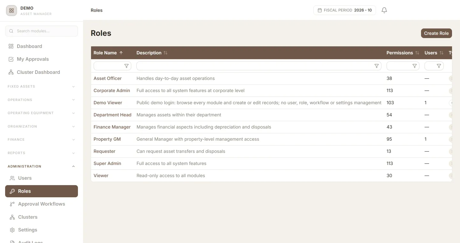Open My Approvals from the sidebar
The height and width of the screenshot is (243, 460).
pos(42,59)
